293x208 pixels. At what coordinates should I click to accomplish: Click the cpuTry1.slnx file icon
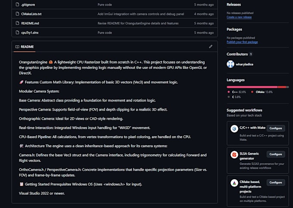point(17,32)
